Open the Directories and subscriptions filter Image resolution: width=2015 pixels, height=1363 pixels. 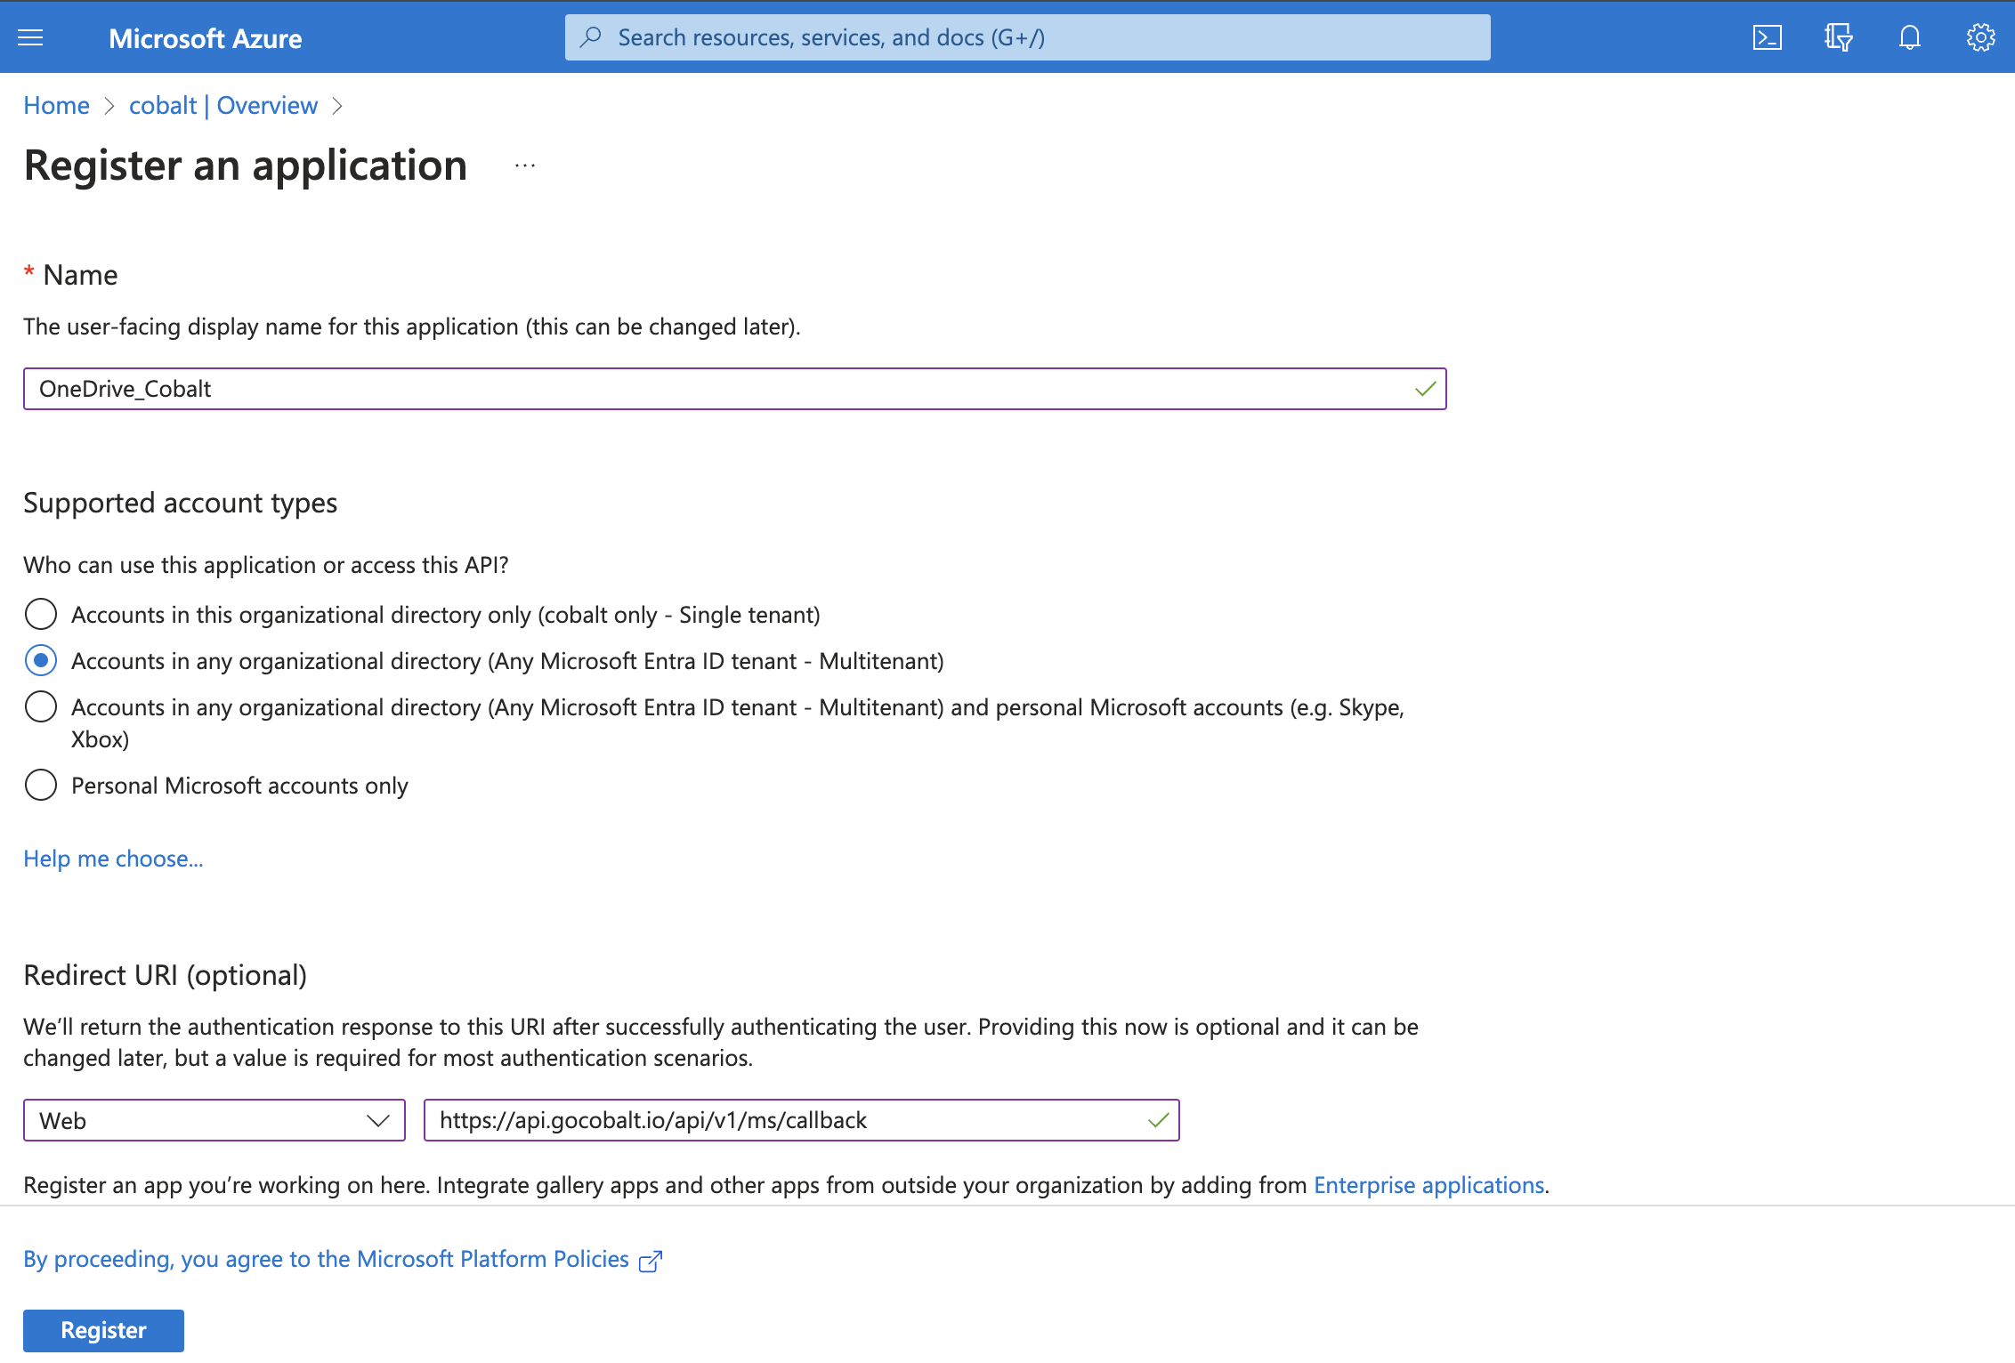(x=1839, y=37)
